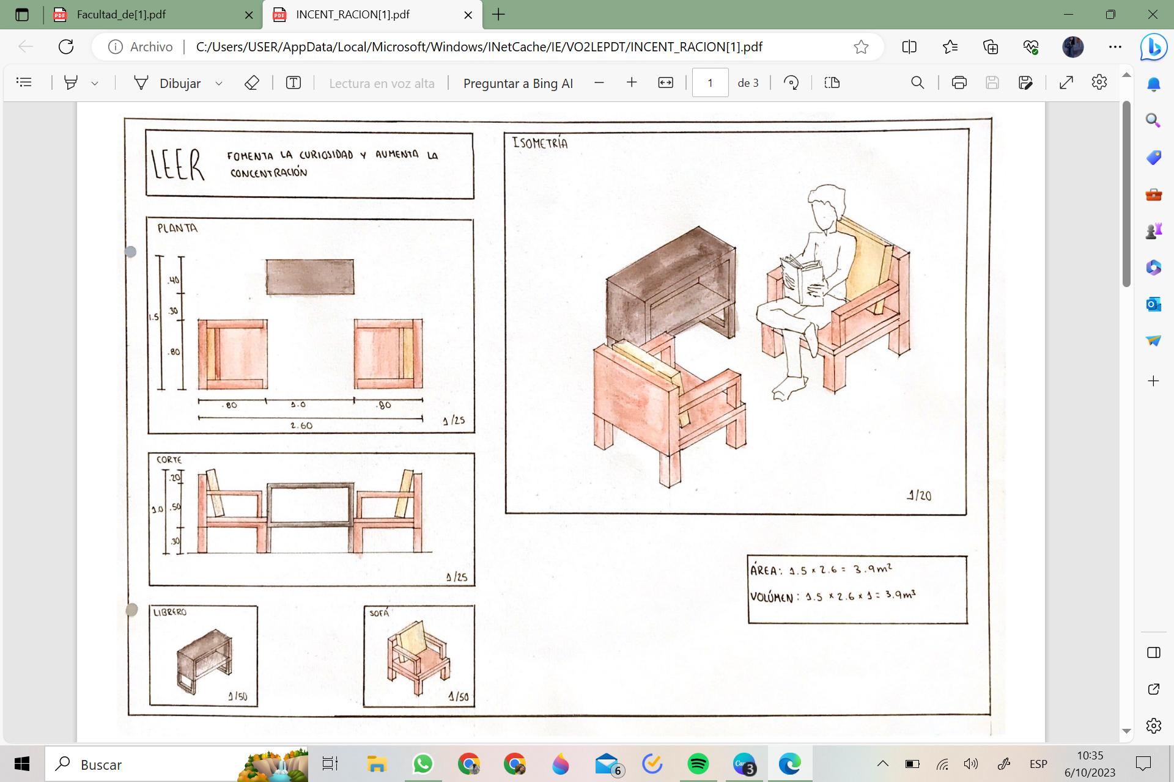Expand the highlighter options dropdown

95,83
